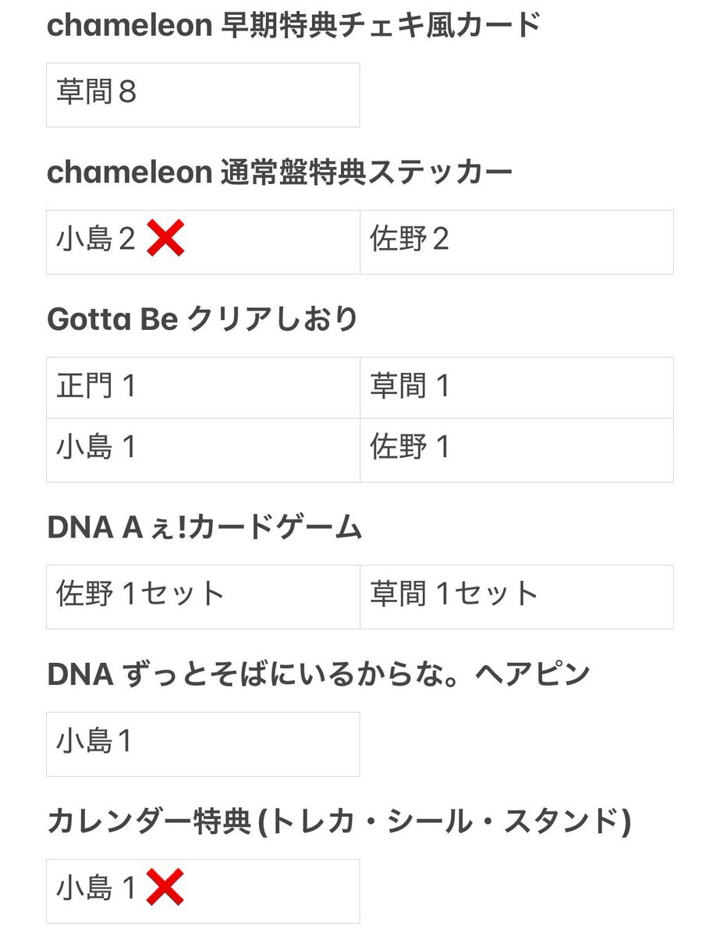Click the calendar 特典 小島 1 cell
The image size is (720, 936).
point(203,891)
